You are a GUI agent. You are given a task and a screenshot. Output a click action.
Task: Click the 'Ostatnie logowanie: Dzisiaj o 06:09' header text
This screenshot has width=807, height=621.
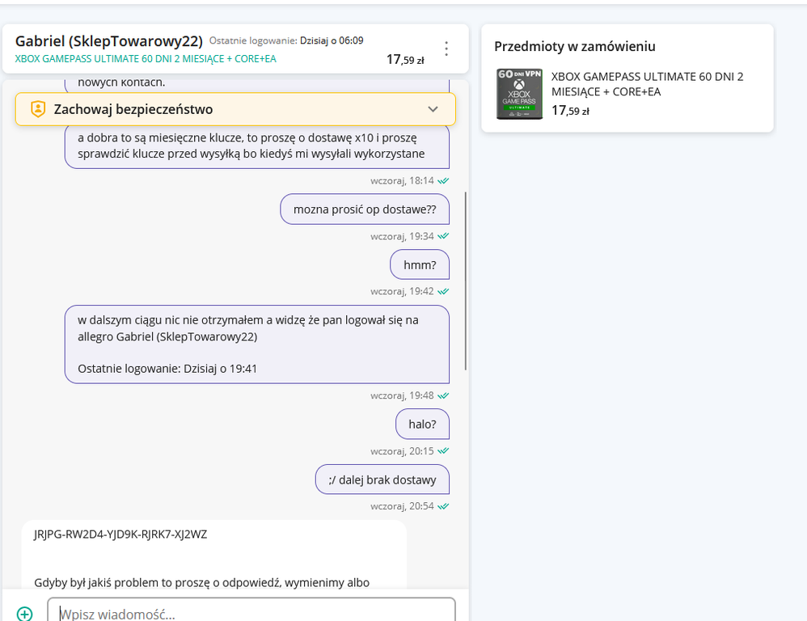click(x=286, y=40)
